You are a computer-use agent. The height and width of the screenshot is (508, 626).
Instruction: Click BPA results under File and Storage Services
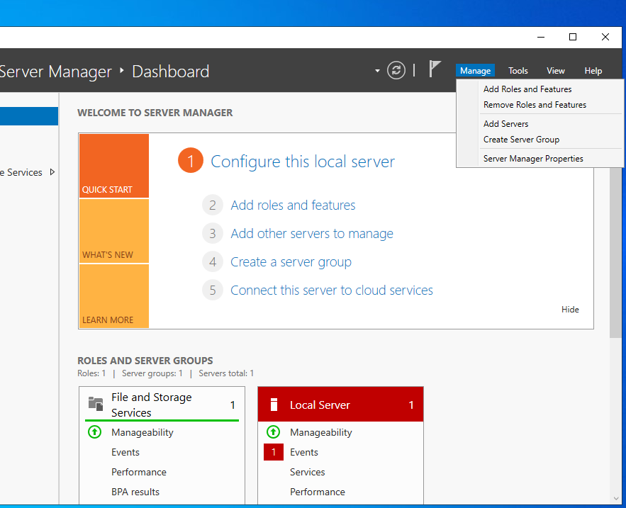135,492
